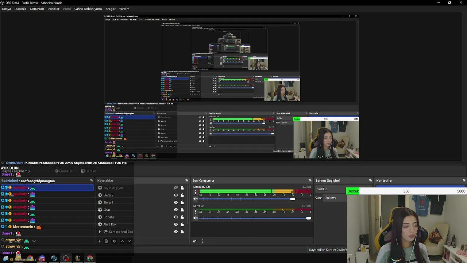Screen dimensions: 467x263
Task: Unlock the Donate source
Action: point(182,217)
